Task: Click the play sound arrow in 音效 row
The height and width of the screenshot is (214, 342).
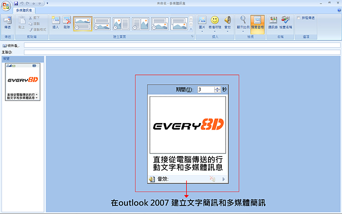Action: [224, 179]
